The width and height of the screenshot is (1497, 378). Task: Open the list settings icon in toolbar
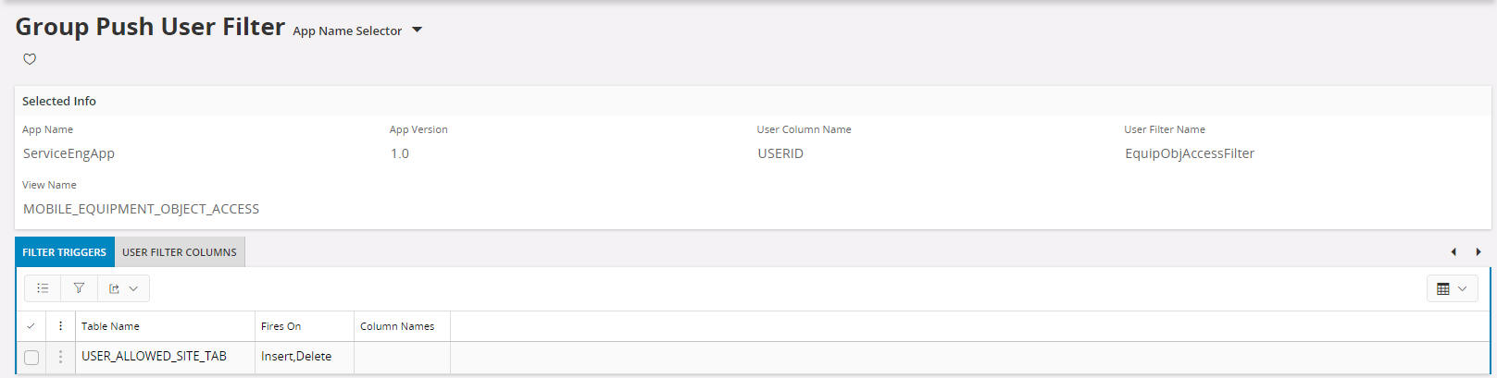coord(43,288)
